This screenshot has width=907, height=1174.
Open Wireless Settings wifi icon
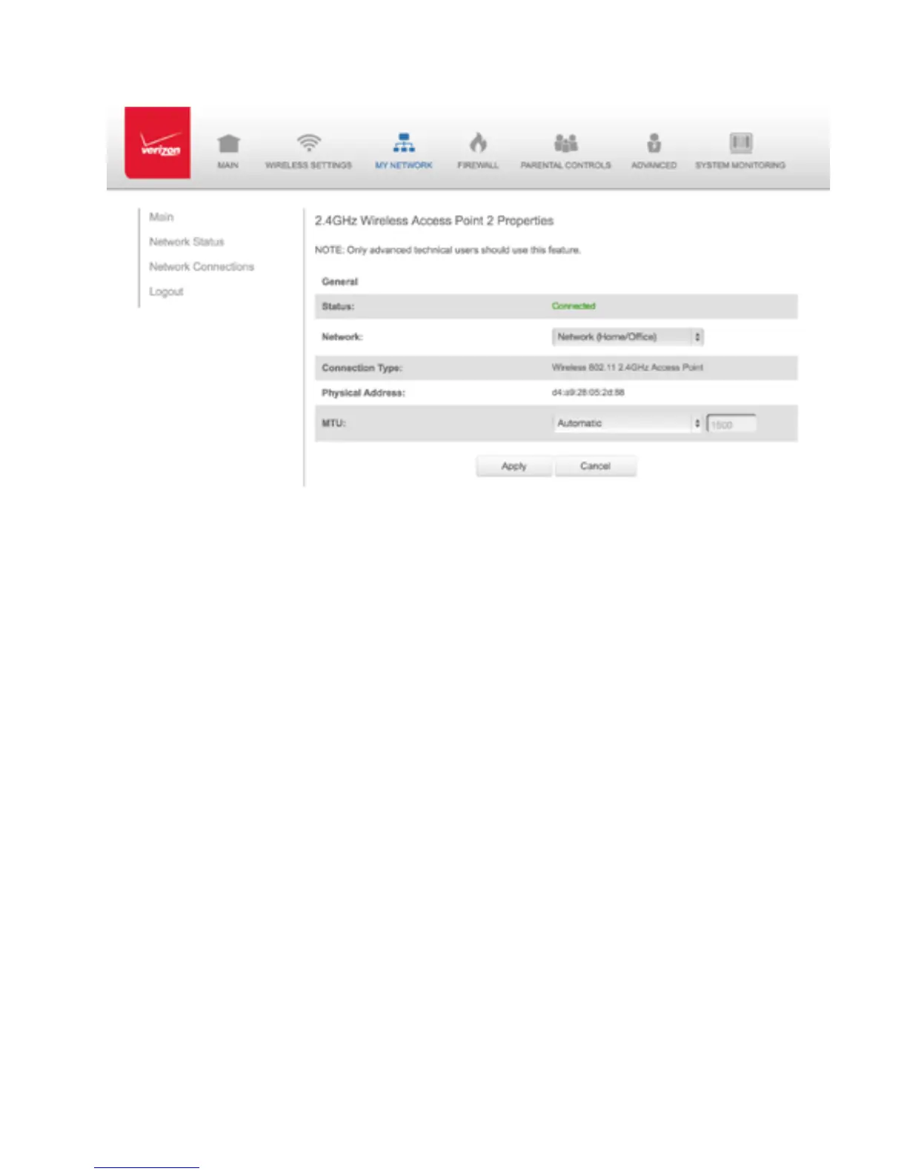point(308,142)
